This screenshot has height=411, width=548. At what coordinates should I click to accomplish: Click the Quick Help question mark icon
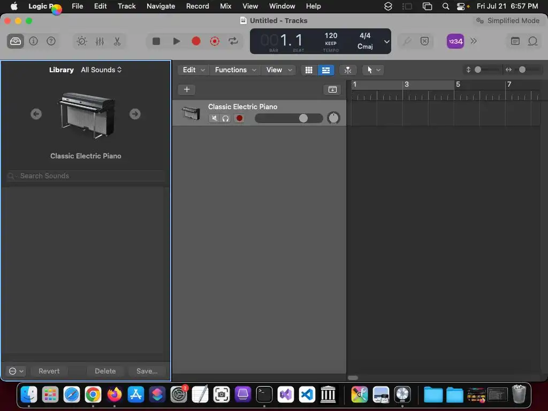(x=51, y=41)
